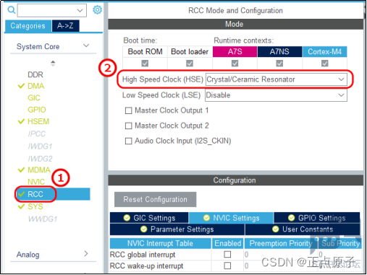Click the search magnifier icon
The height and width of the screenshot is (275, 367).
coord(12,10)
